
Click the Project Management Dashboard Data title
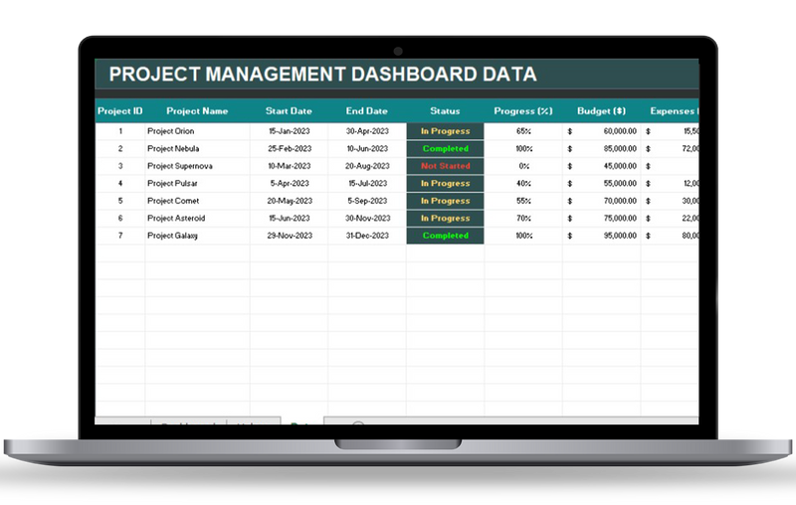pos(322,75)
